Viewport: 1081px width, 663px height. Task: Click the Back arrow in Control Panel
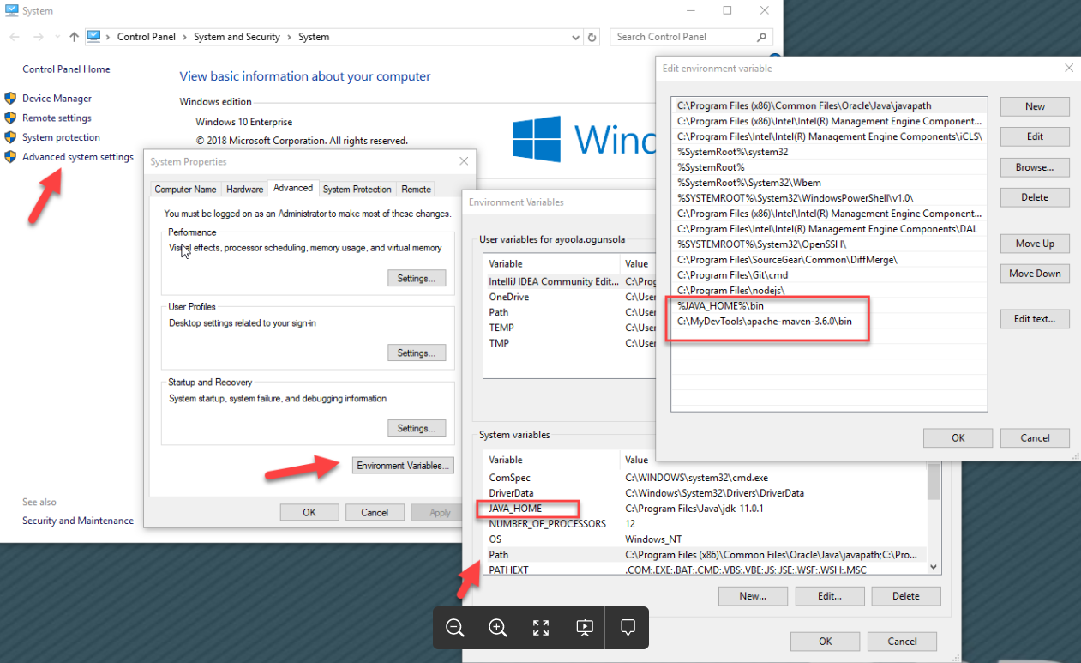(14, 37)
